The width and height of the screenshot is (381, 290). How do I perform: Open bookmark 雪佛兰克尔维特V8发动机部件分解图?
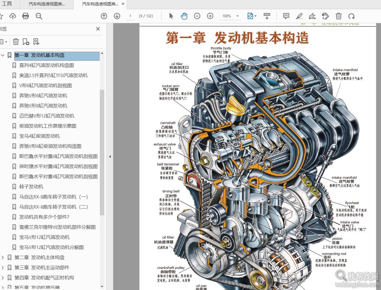point(58,227)
